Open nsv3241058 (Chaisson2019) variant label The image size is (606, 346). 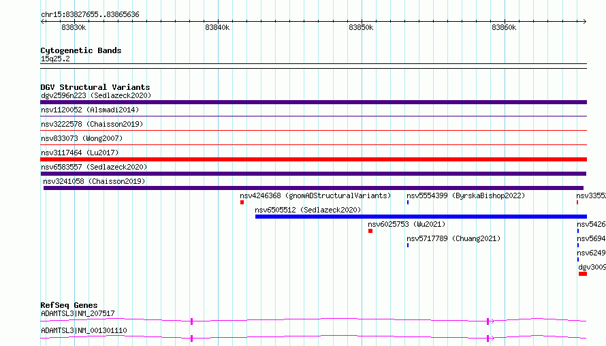tap(94, 181)
